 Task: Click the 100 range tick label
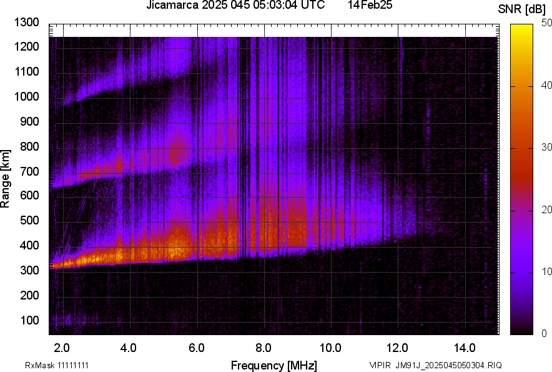click(x=29, y=321)
